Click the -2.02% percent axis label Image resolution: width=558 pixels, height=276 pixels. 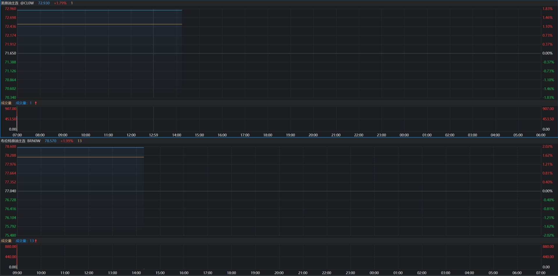tap(548, 235)
